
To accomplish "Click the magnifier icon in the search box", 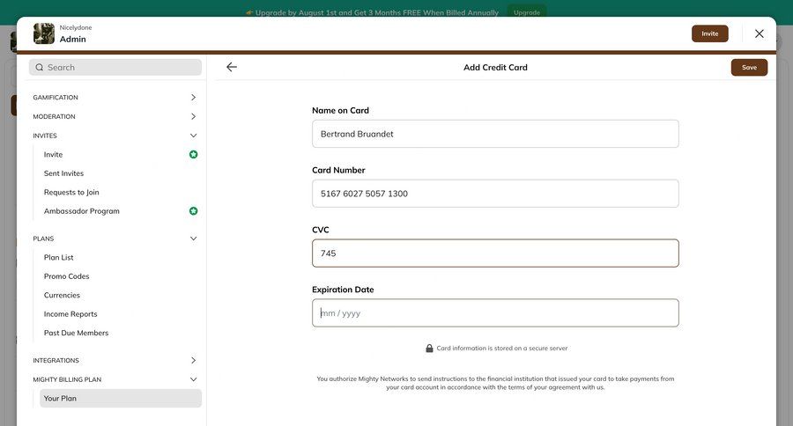I will click(40, 67).
